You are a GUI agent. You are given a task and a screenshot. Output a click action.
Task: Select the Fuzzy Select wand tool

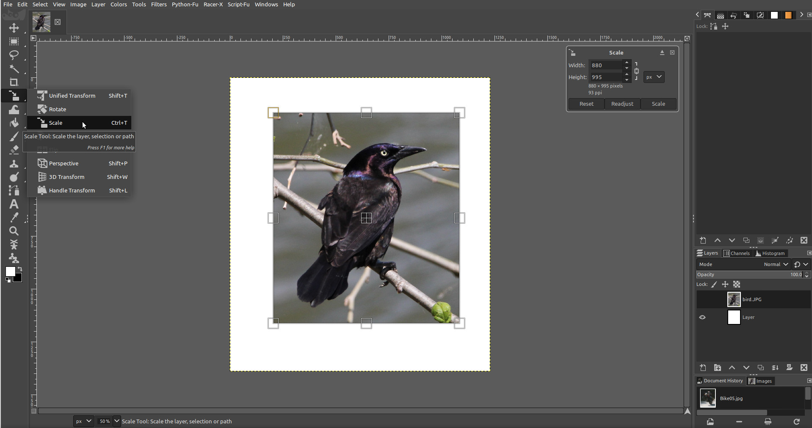14,69
